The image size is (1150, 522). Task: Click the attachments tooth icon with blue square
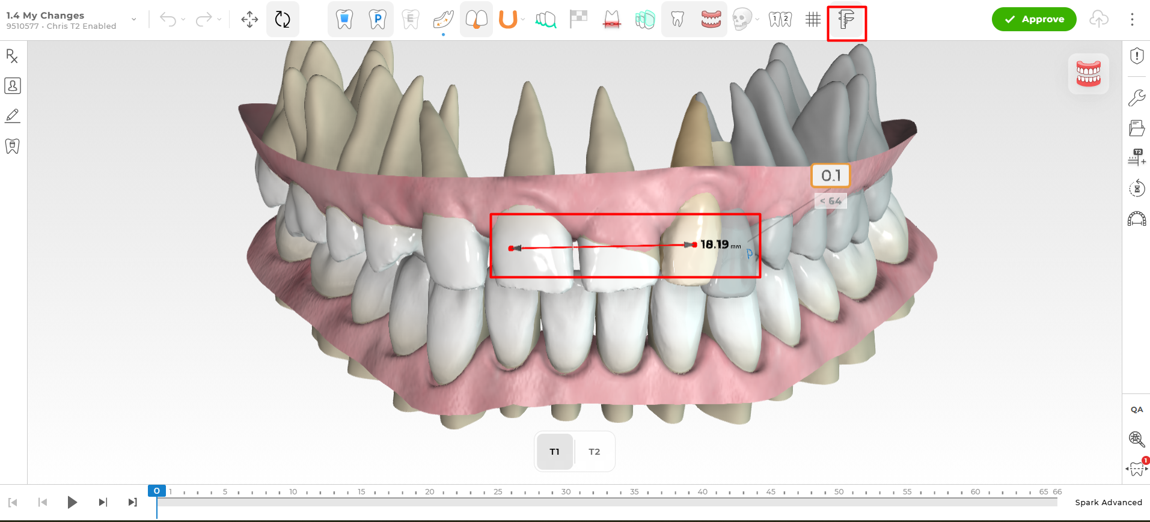tap(344, 20)
